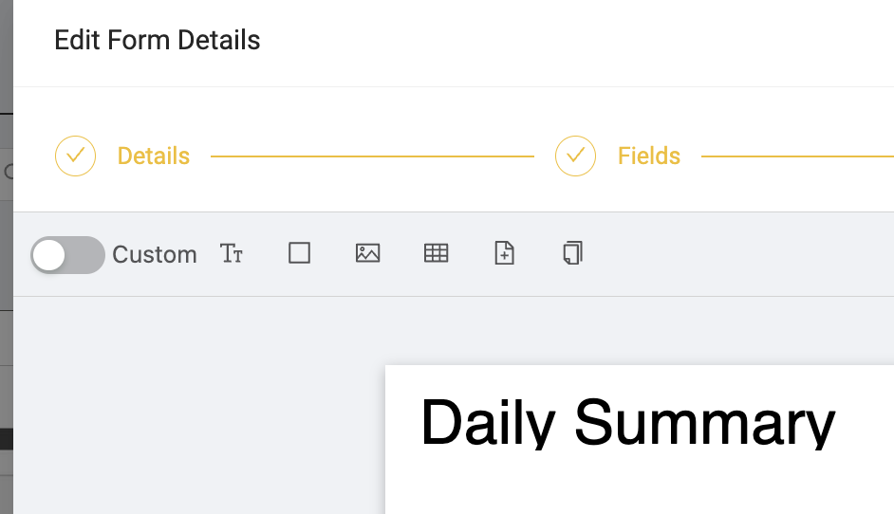
Task: Click the dimmed background behind the dialog
Action: [x=7, y=256]
